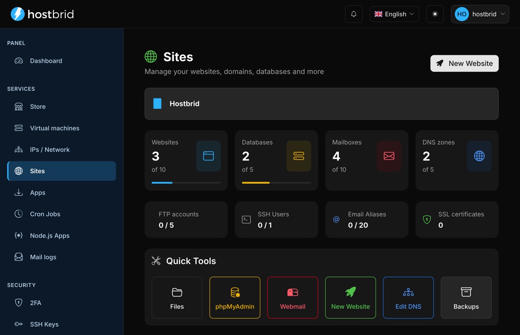Open Store in the sidebar
This screenshot has height=335, width=520.
click(x=62, y=107)
